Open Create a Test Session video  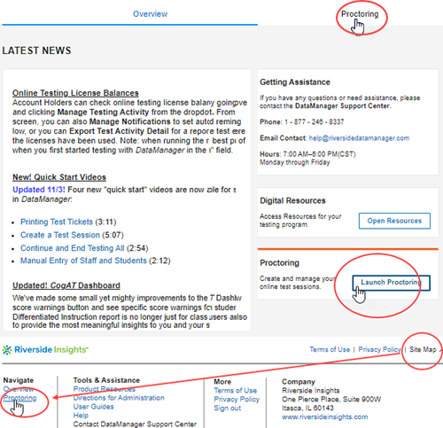click(x=60, y=235)
